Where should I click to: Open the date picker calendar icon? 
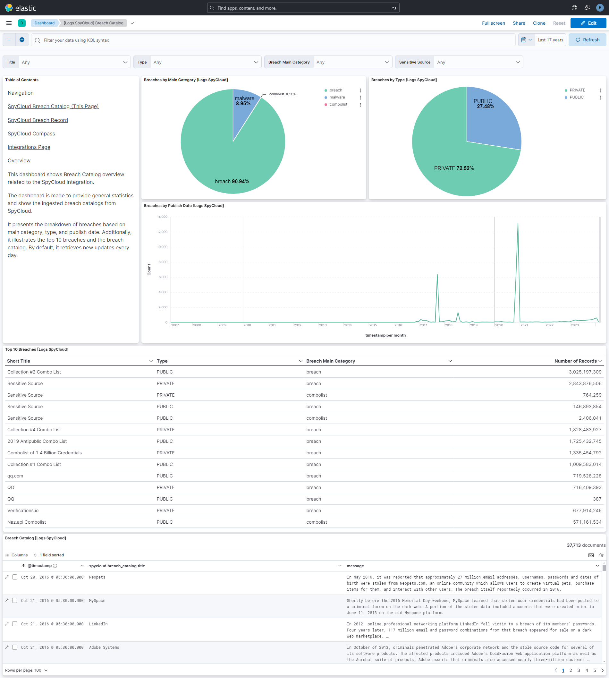tap(524, 40)
